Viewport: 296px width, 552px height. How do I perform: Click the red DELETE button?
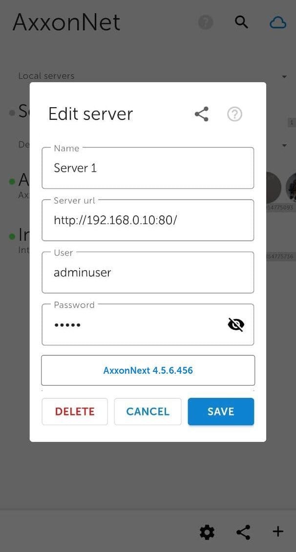(x=75, y=412)
